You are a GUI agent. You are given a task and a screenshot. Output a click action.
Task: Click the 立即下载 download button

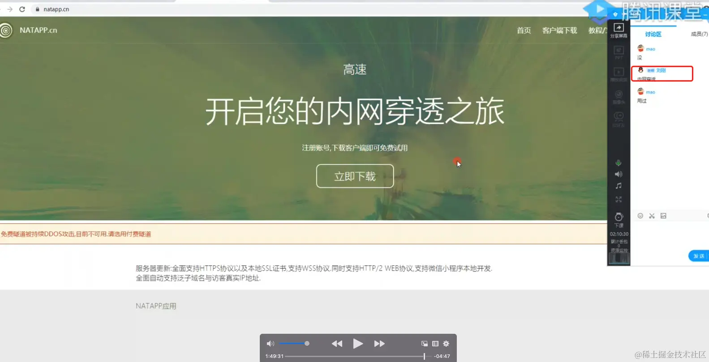coord(355,176)
